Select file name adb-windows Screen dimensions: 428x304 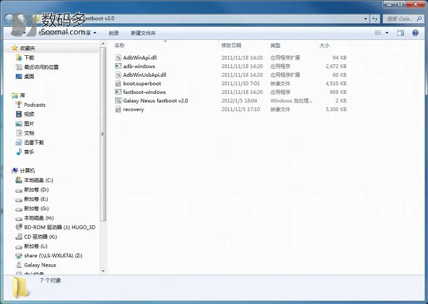(139, 66)
